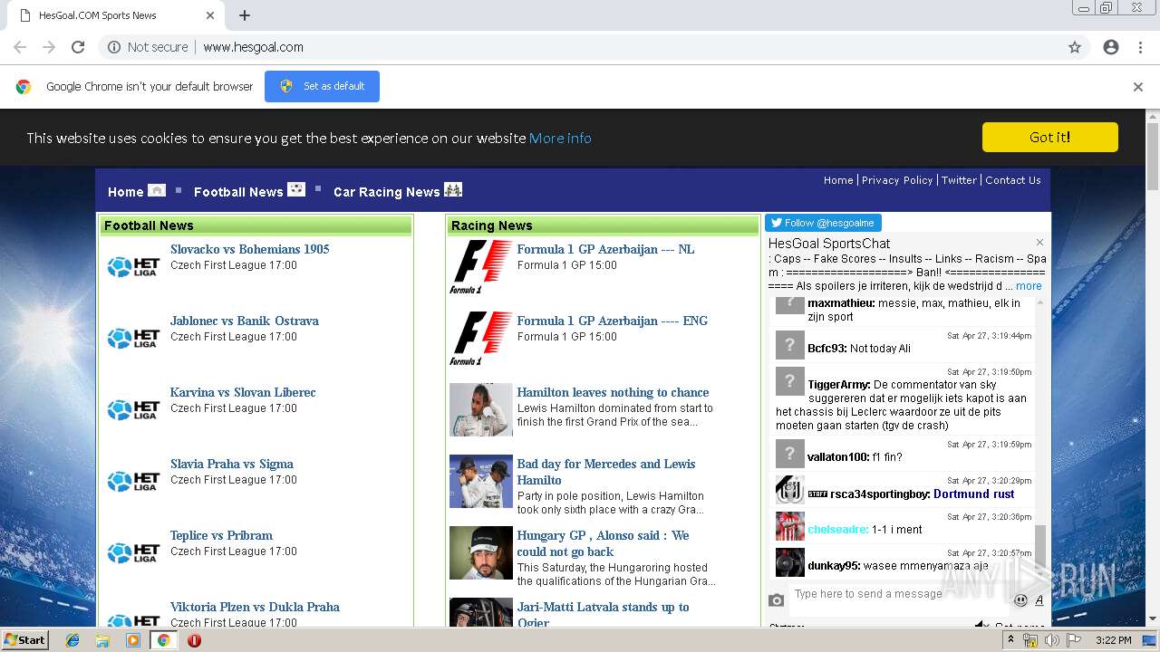Click the racing icon beside Car Racing News
The image size is (1160, 652).
coord(453,189)
